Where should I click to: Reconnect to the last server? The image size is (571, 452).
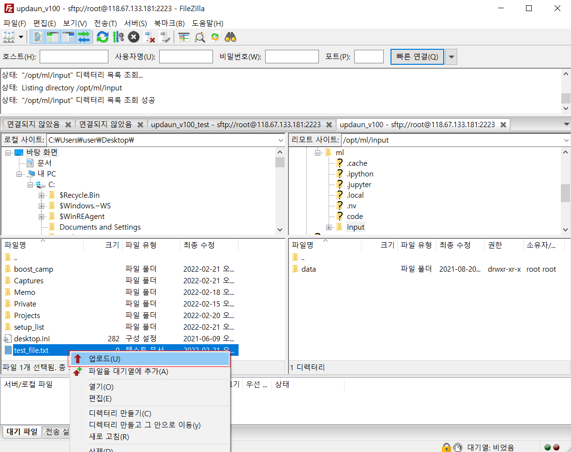pyautogui.click(x=165, y=37)
